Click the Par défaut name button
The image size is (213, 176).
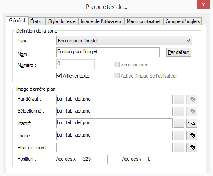click(x=179, y=52)
